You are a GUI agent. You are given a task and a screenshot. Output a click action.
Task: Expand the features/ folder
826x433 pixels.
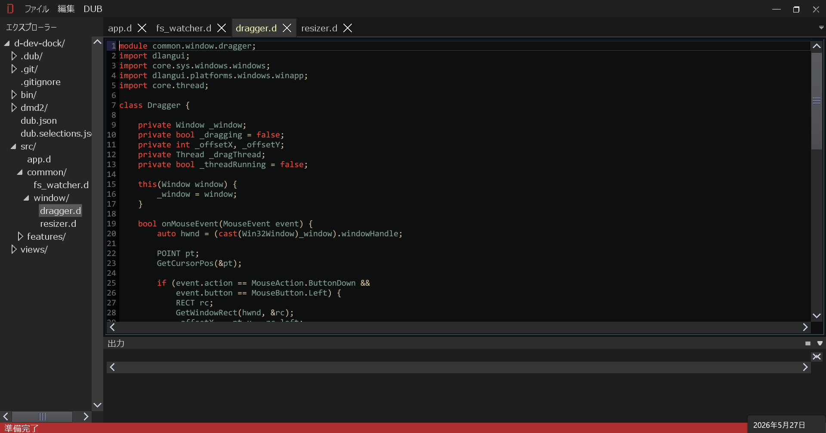point(21,236)
